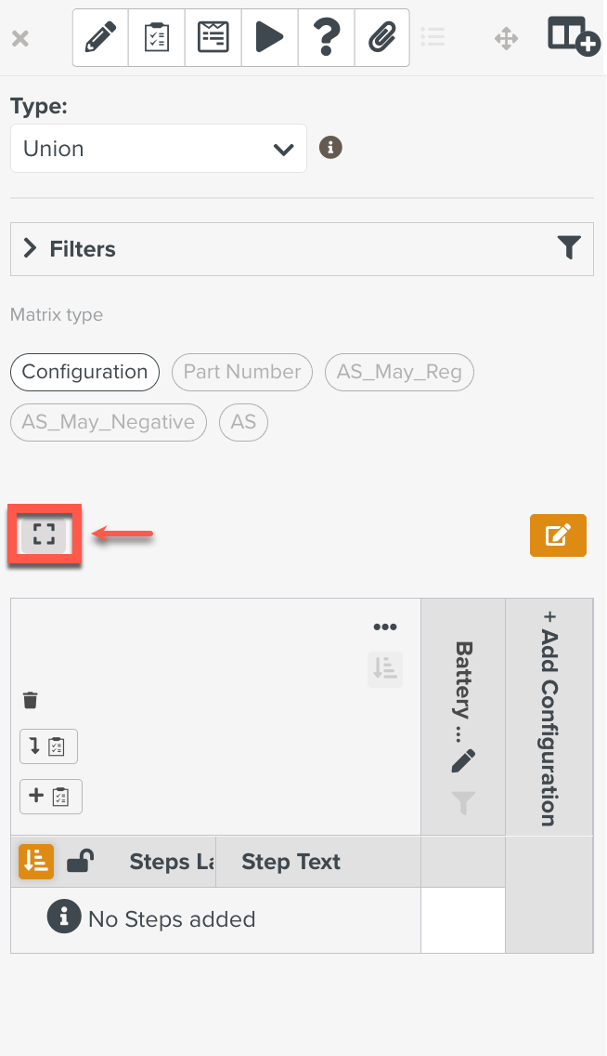Toggle the unlocked padlock icon
Viewport: 607px width, 1056px height.
(80, 862)
